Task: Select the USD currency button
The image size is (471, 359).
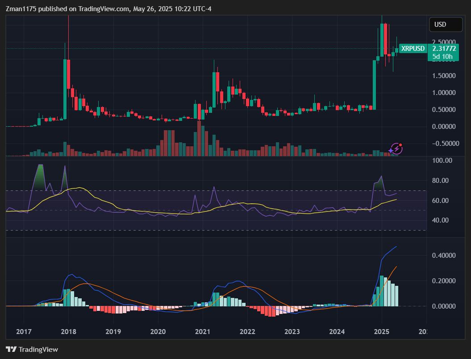Action: (x=445, y=24)
